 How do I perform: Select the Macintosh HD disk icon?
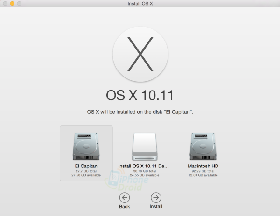pos(203,146)
